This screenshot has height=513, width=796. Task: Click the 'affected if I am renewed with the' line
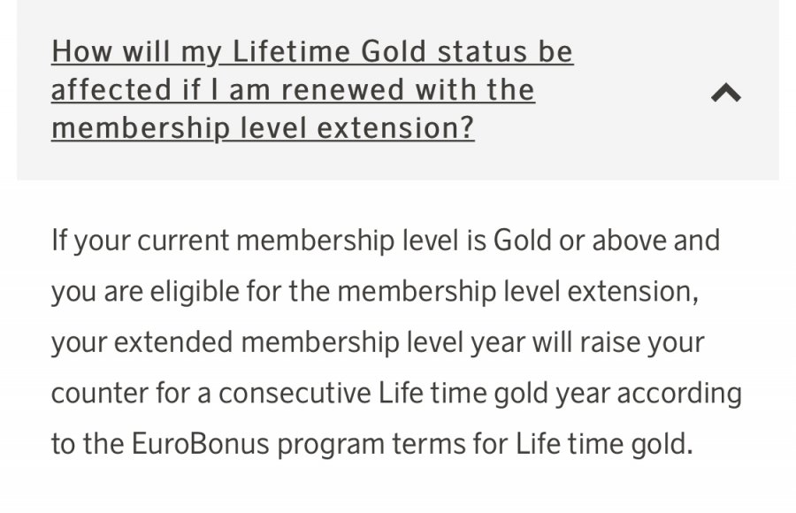[292, 90]
